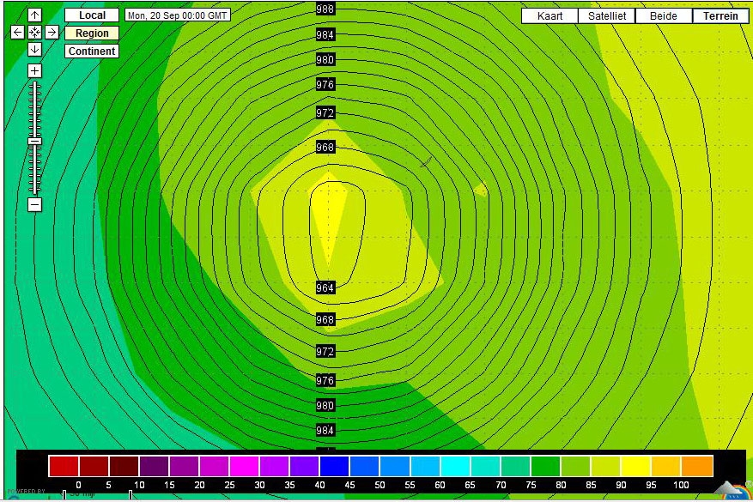Select the Local view button

click(92, 15)
